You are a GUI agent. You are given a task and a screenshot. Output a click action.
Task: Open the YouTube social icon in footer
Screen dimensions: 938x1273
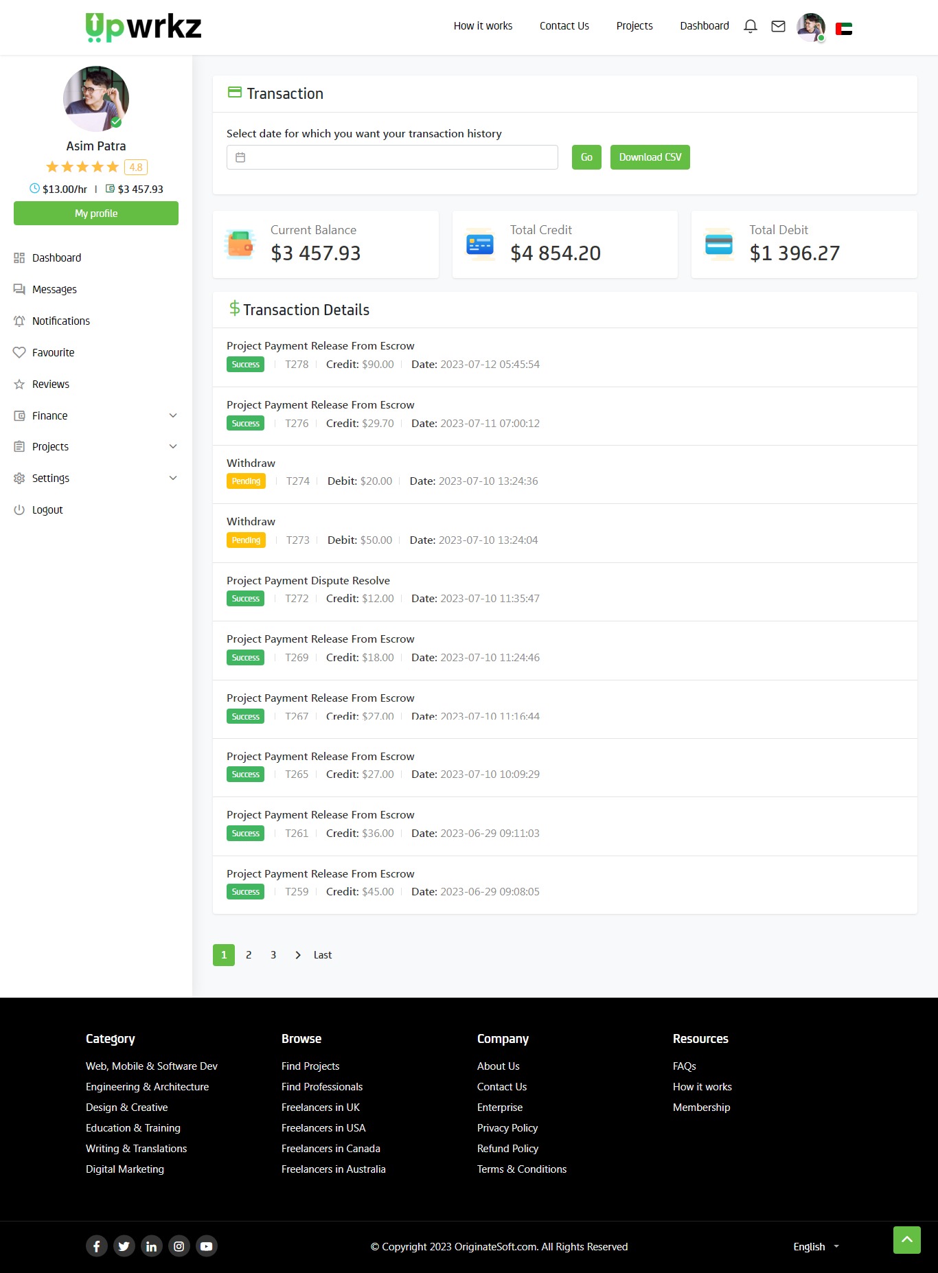coord(207,1246)
